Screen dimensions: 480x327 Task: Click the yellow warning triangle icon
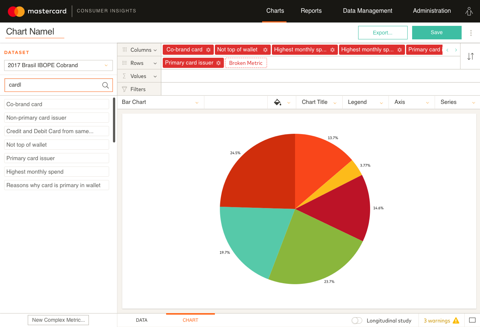[456, 321]
